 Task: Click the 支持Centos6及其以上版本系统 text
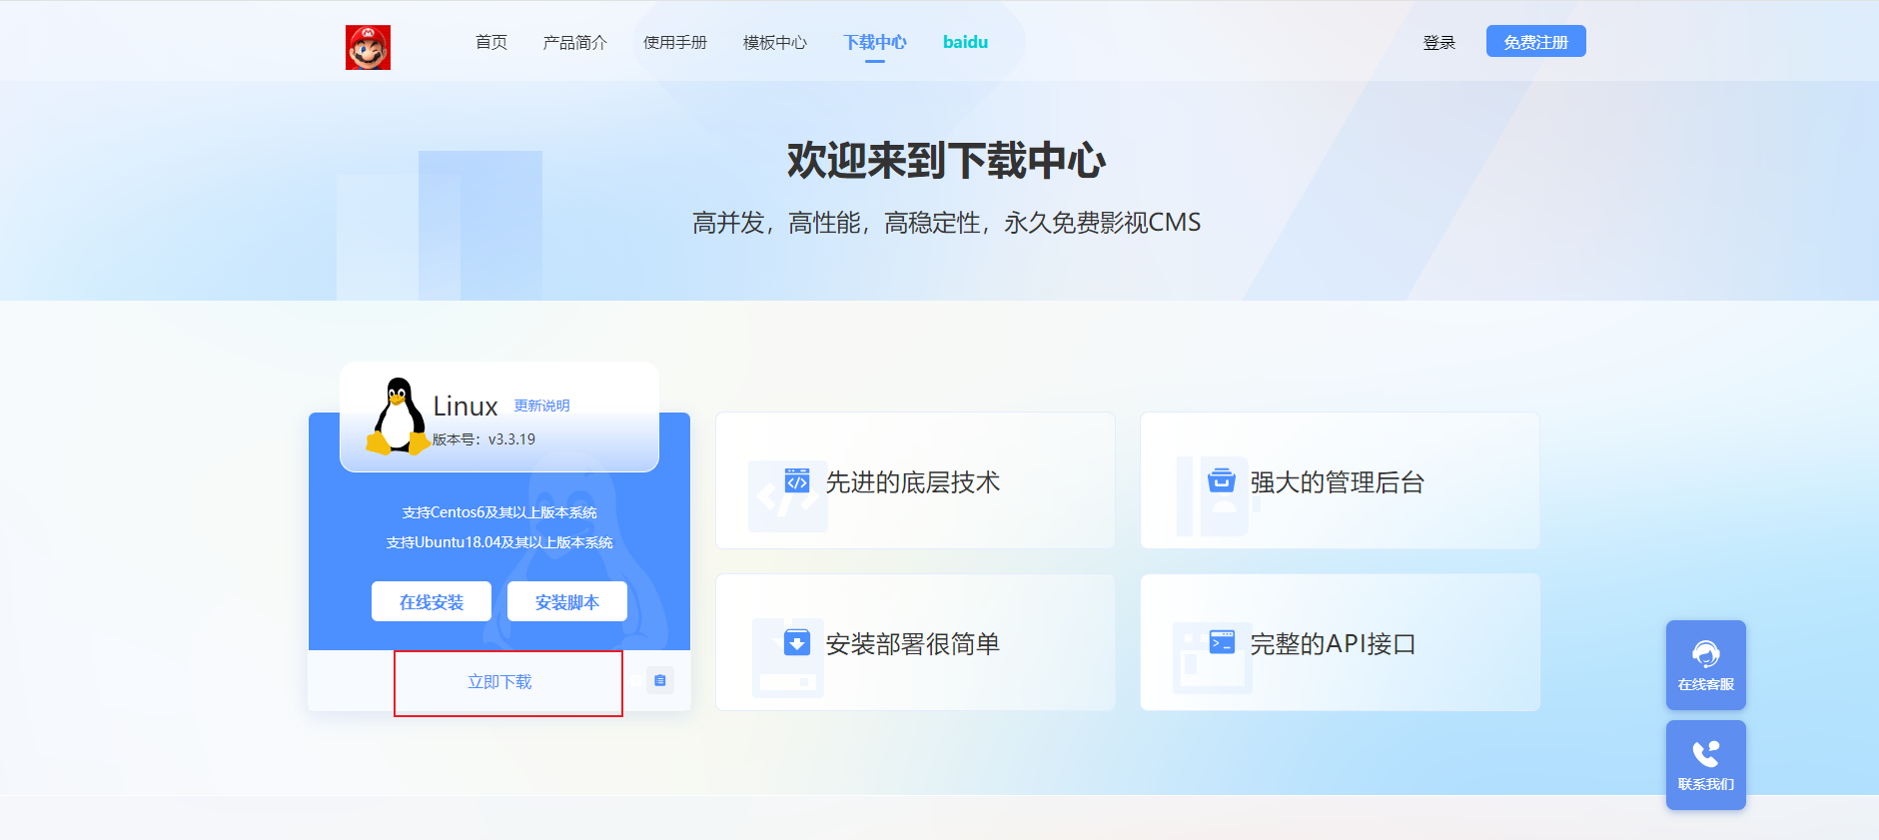point(499,512)
